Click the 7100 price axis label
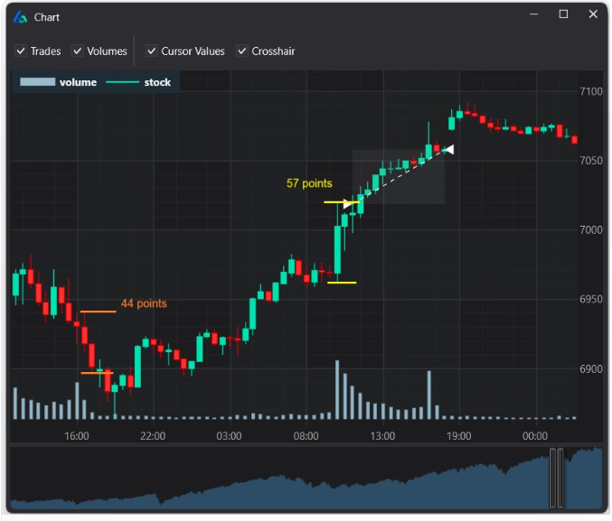The height and width of the screenshot is (521, 612). 591,91
